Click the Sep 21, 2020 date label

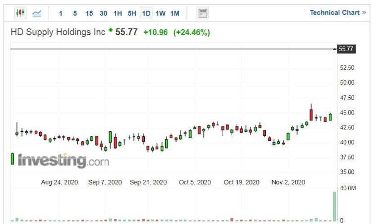point(148,182)
